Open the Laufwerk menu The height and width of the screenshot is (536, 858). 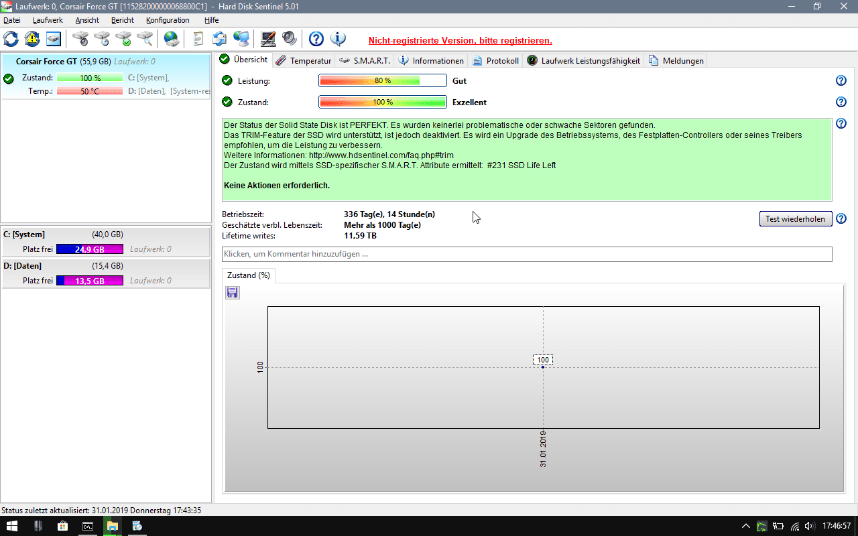click(48, 20)
